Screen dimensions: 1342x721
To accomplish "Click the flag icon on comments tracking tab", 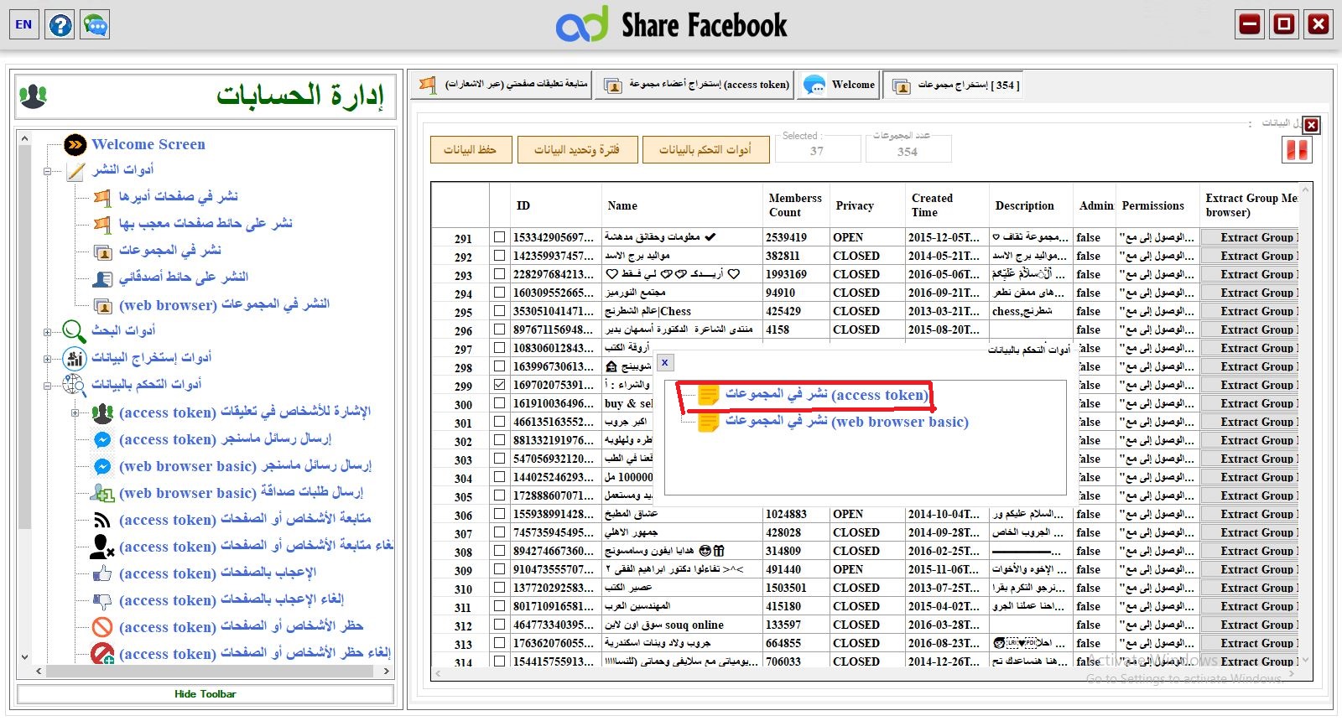I will [x=428, y=85].
